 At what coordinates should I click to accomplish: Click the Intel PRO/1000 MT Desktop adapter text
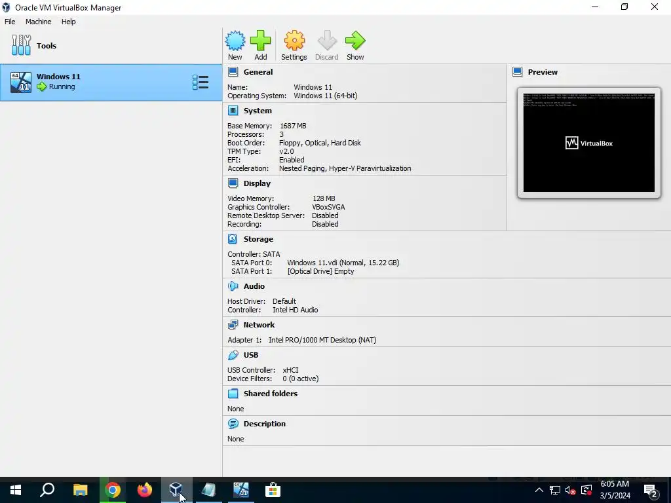(322, 340)
